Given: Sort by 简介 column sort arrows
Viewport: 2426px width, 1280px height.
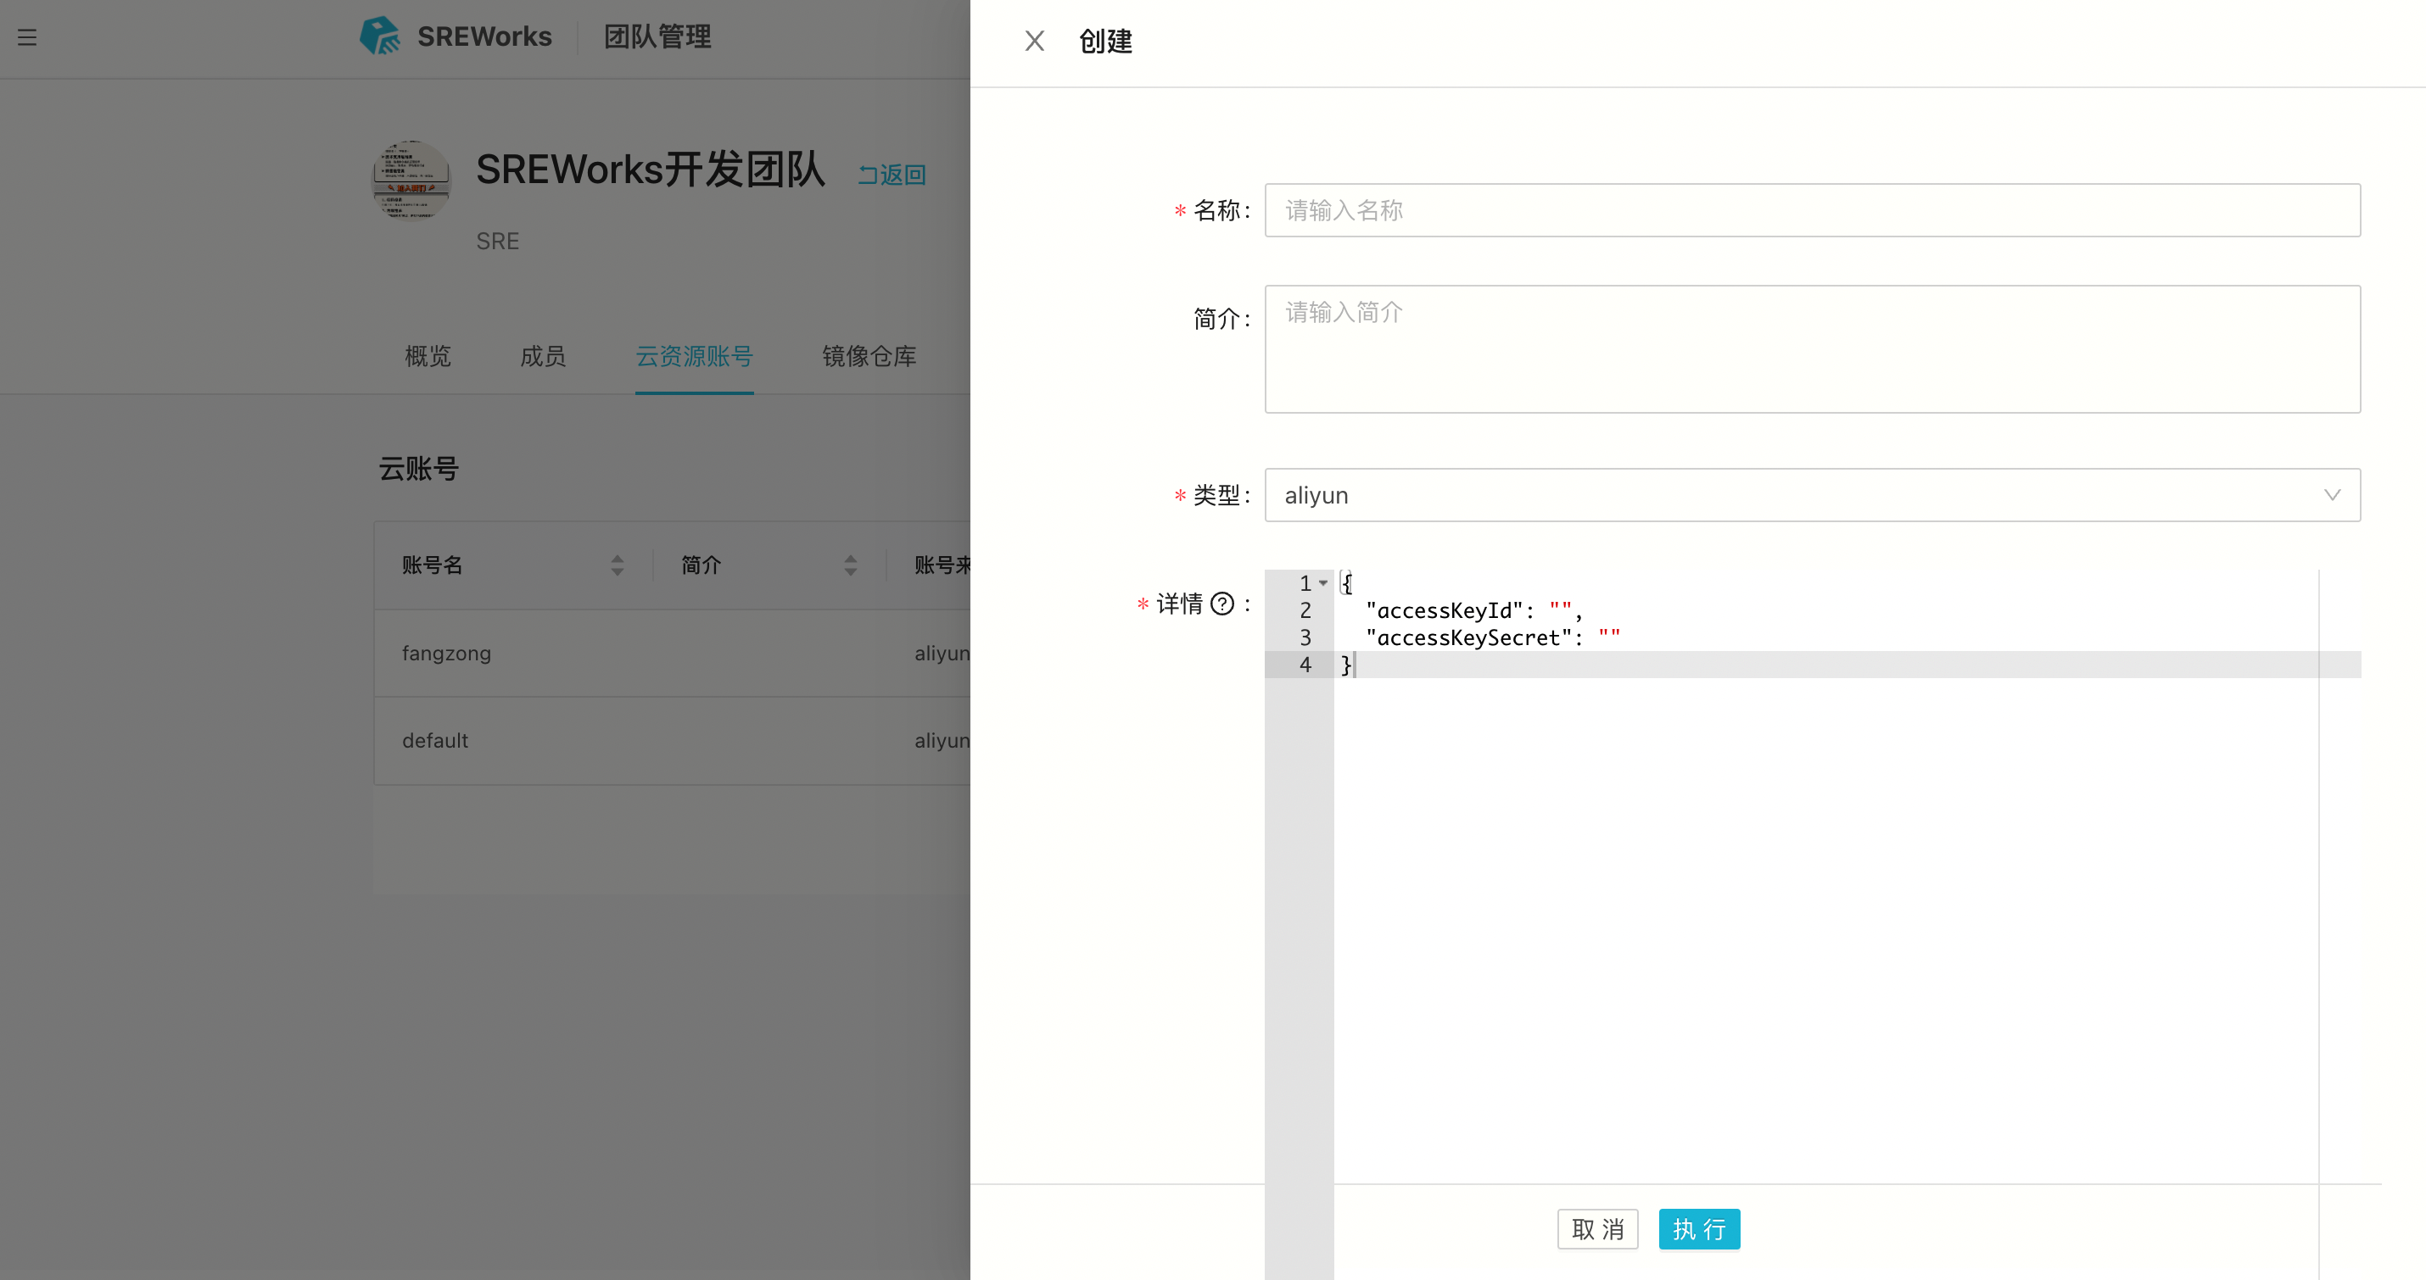Looking at the screenshot, I should pos(851,565).
